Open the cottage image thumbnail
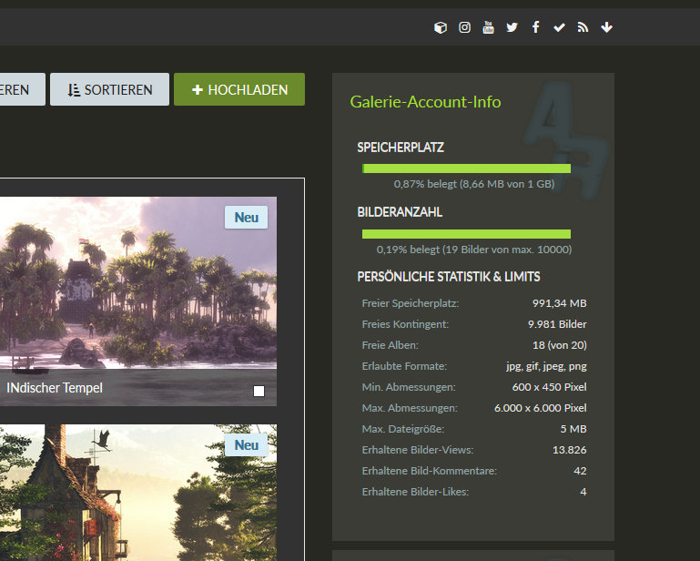The image size is (700, 561). (138, 492)
